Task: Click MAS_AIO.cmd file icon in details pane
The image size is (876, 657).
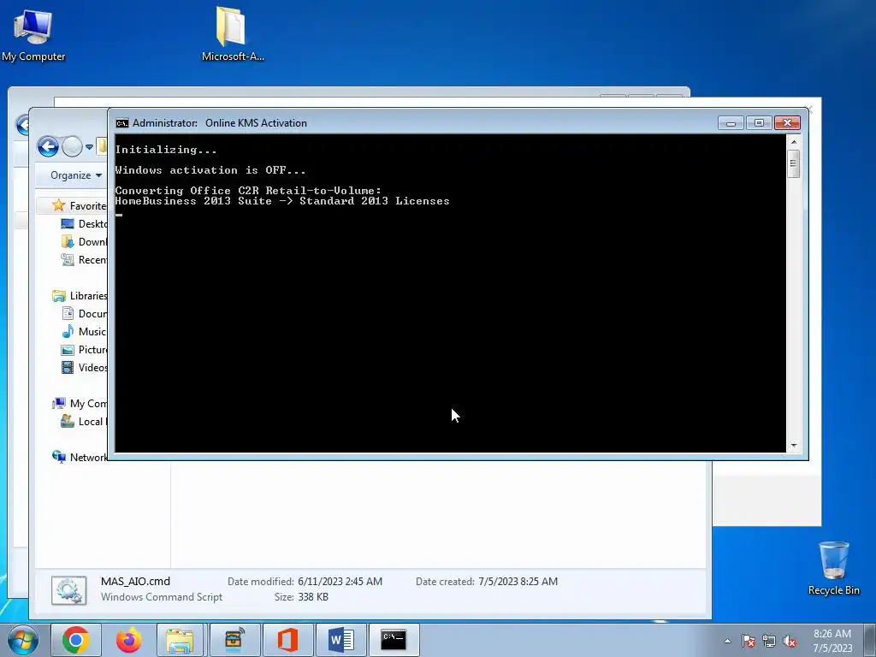Action: pos(68,590)
